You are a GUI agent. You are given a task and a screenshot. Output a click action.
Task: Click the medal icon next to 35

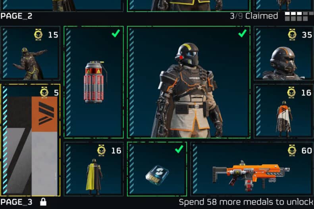point(292,35)
